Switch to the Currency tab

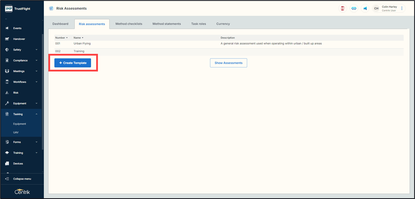(223, 24)
